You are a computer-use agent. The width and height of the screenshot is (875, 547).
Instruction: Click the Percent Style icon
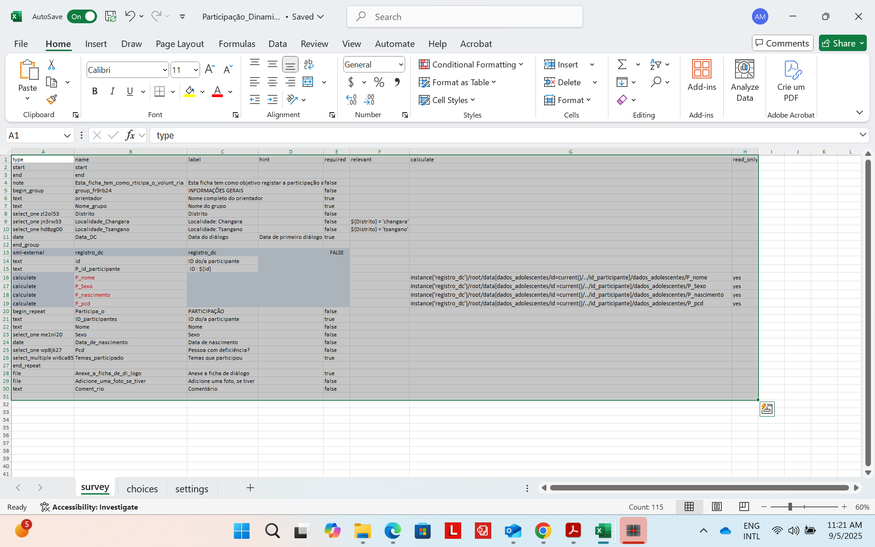click(379, 82)
